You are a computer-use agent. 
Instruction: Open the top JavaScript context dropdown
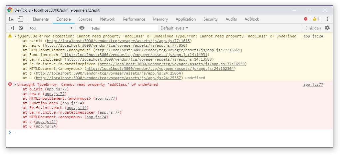click(51, 28)
